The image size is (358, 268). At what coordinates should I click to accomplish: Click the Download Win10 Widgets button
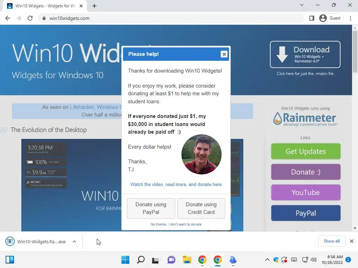point(305,54)
